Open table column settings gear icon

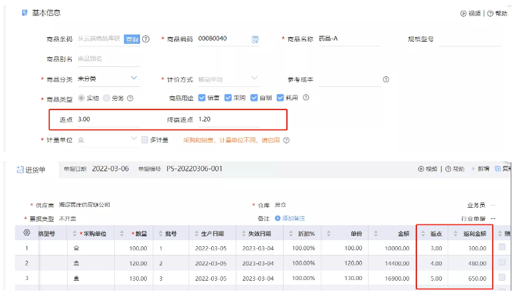click(27, 233)
